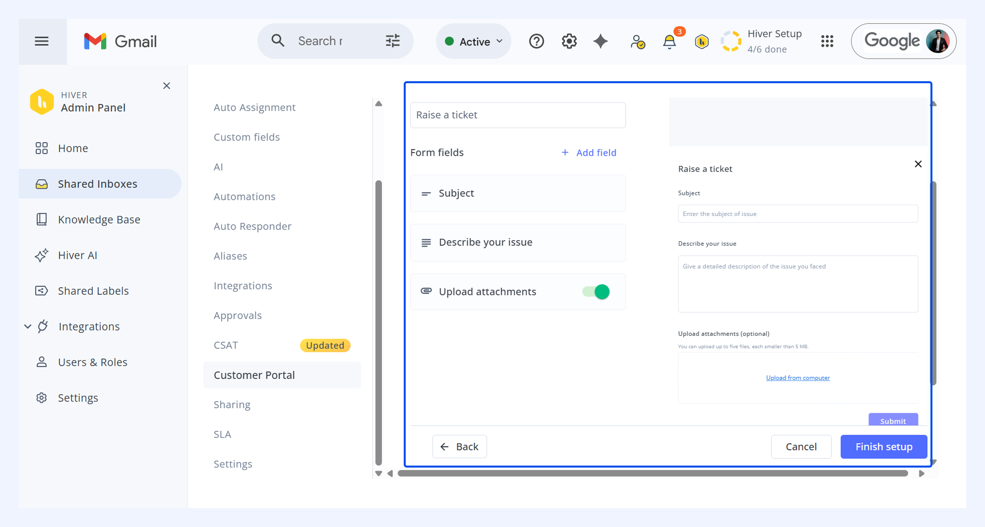
Task: Open the Google apps grid
Action: [827, 41]
